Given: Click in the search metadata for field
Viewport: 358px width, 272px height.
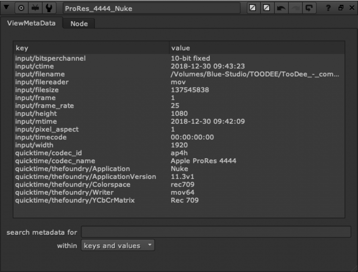Looking at the screenshot, I should tap(216, 232).
